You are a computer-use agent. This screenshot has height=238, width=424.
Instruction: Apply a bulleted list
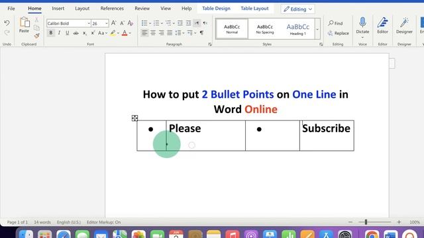[x=144, y=23]
